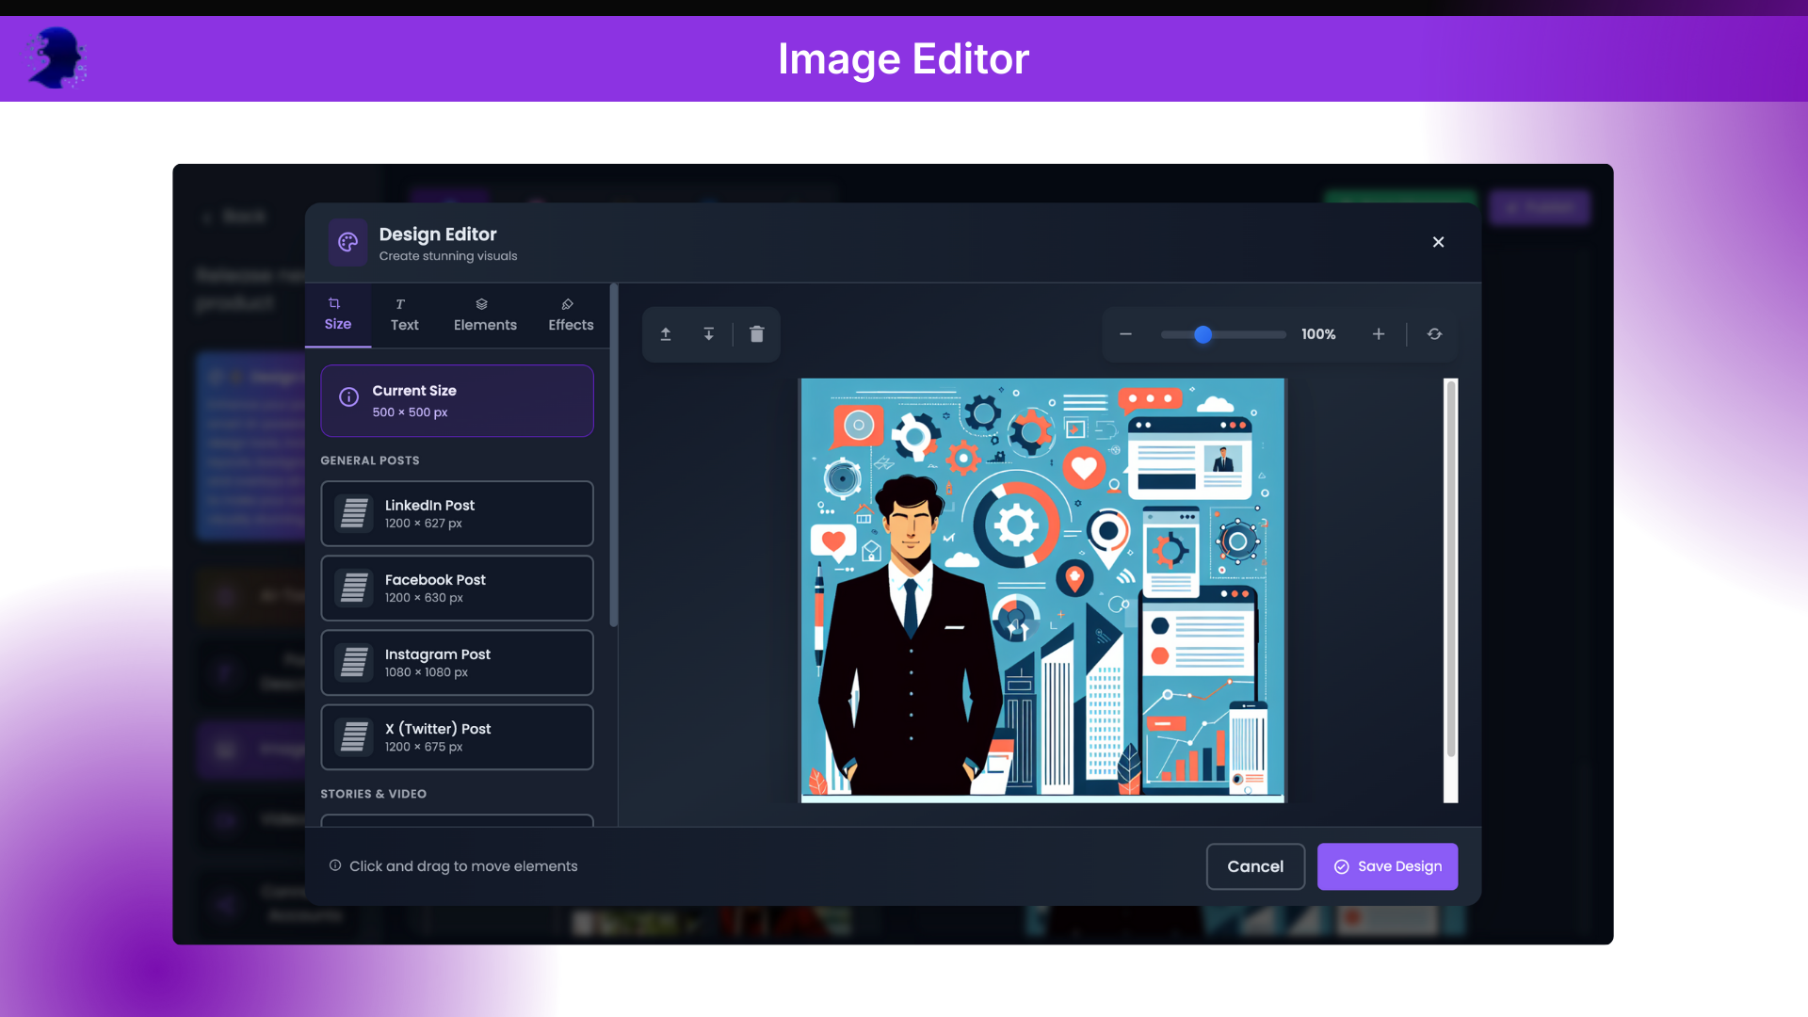This screenshot has height=1017, width=1808.
Task: Click the Current Size info icon
Action: 348,397
